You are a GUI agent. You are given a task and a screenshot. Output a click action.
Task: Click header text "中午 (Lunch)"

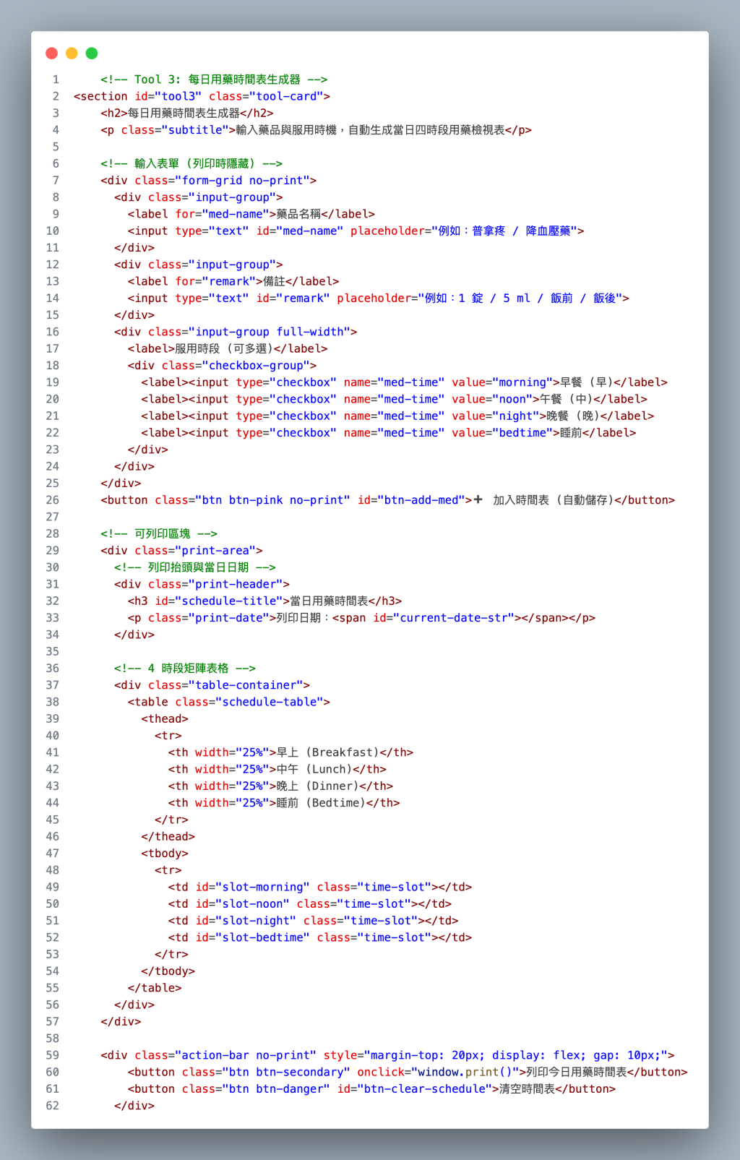pos(315,769)
